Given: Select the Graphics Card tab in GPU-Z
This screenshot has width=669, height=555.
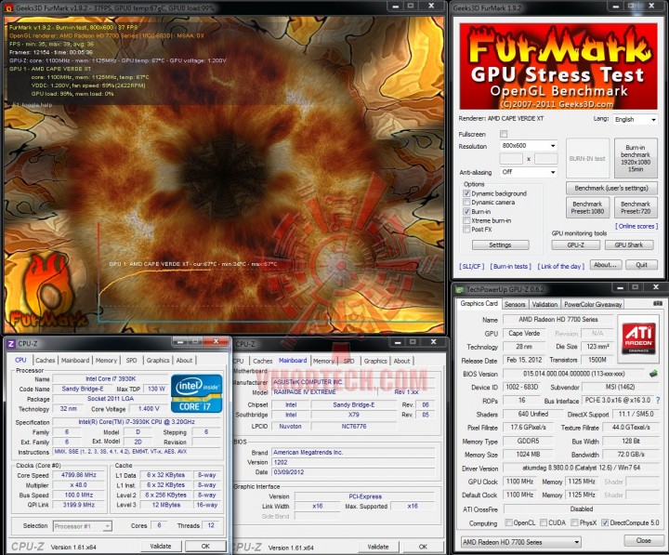Looking at the screenshot, I should (479, 304).
